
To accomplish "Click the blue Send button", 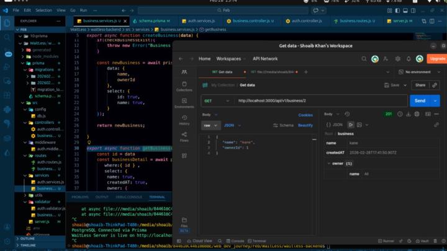I will [x=420, y=101].
